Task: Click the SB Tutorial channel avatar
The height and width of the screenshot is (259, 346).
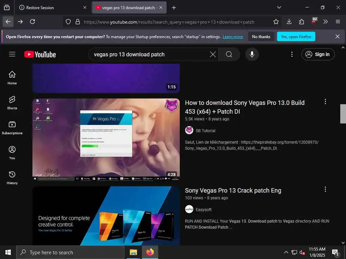Action: (189, 131)
